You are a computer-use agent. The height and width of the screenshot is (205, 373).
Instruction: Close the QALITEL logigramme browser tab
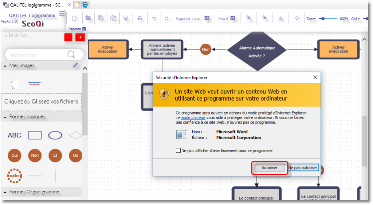click(x=69, y=5)
